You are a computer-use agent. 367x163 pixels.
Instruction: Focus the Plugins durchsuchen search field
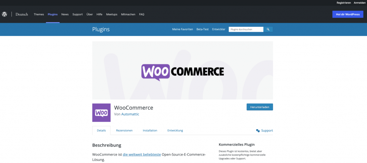click(x=246, y=29)
